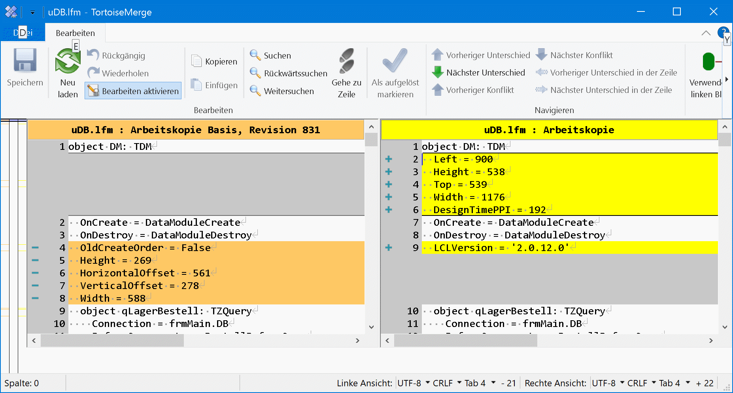Open the Datei file menu tab

point(23,33)
